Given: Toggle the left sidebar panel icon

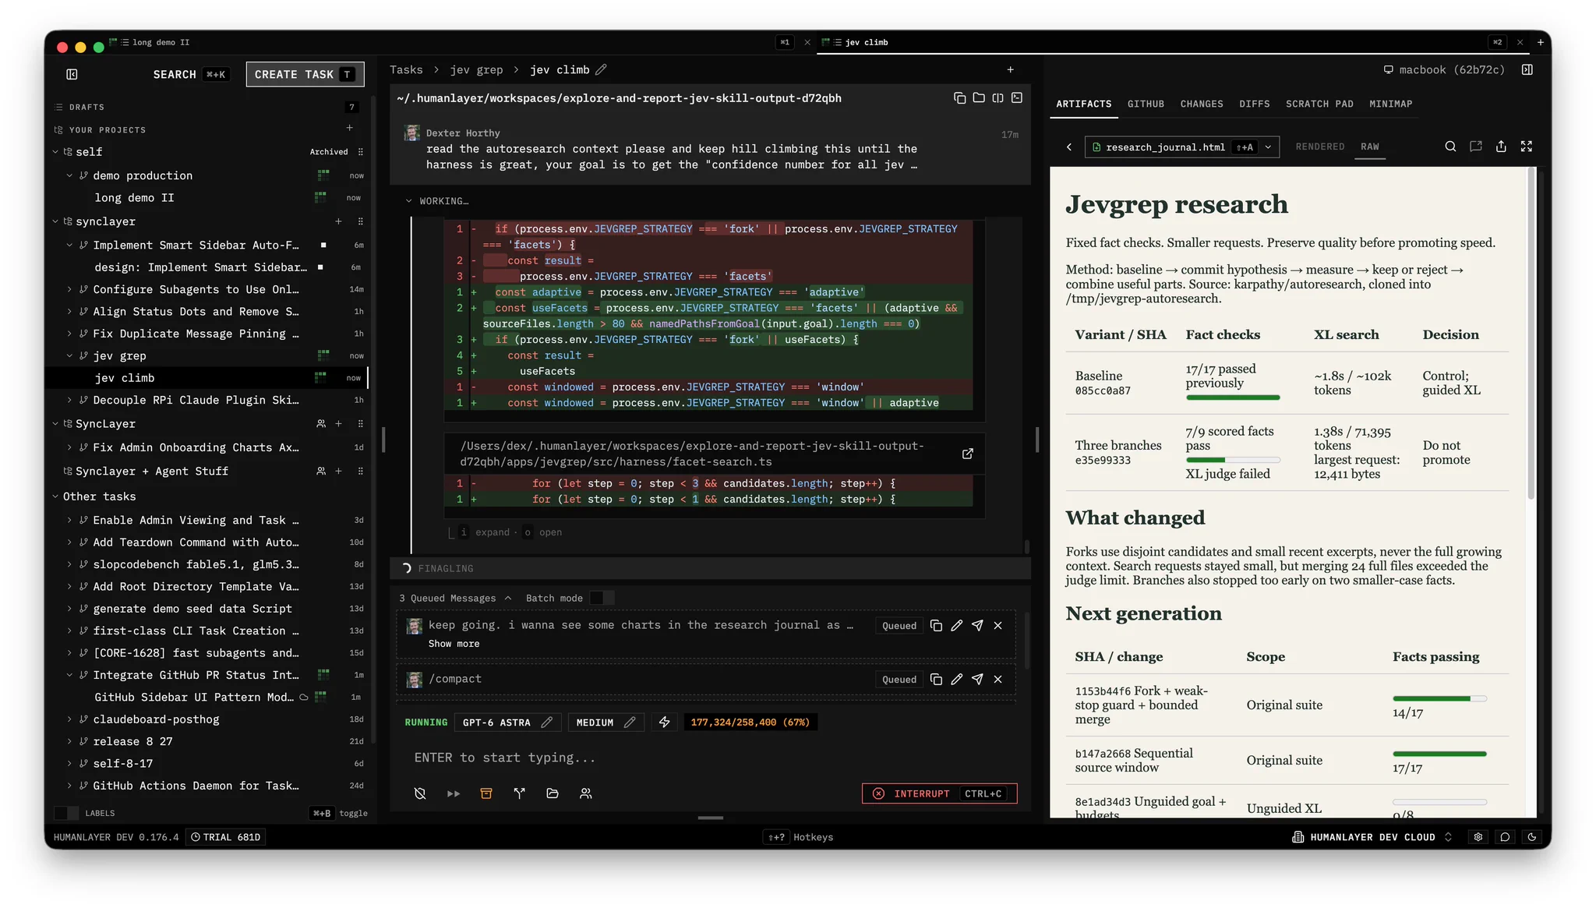Looking at the screenshot, I should click(x=72, y=74).
